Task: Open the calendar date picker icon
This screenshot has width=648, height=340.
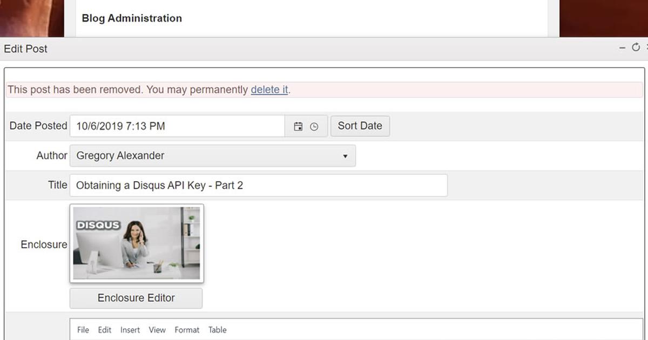Action: coord(298,126)
